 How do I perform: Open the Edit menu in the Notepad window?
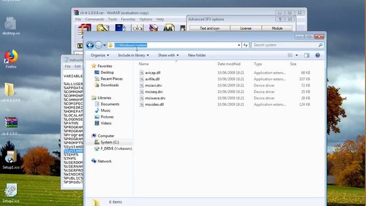click(78, 66)
